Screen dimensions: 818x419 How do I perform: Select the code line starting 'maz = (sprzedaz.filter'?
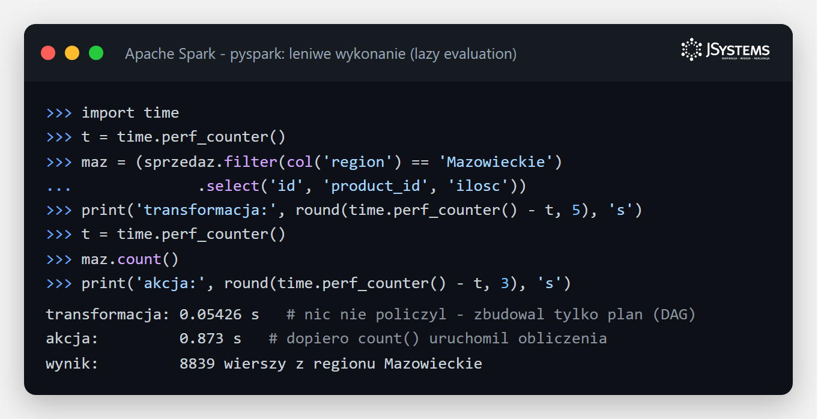304,162
